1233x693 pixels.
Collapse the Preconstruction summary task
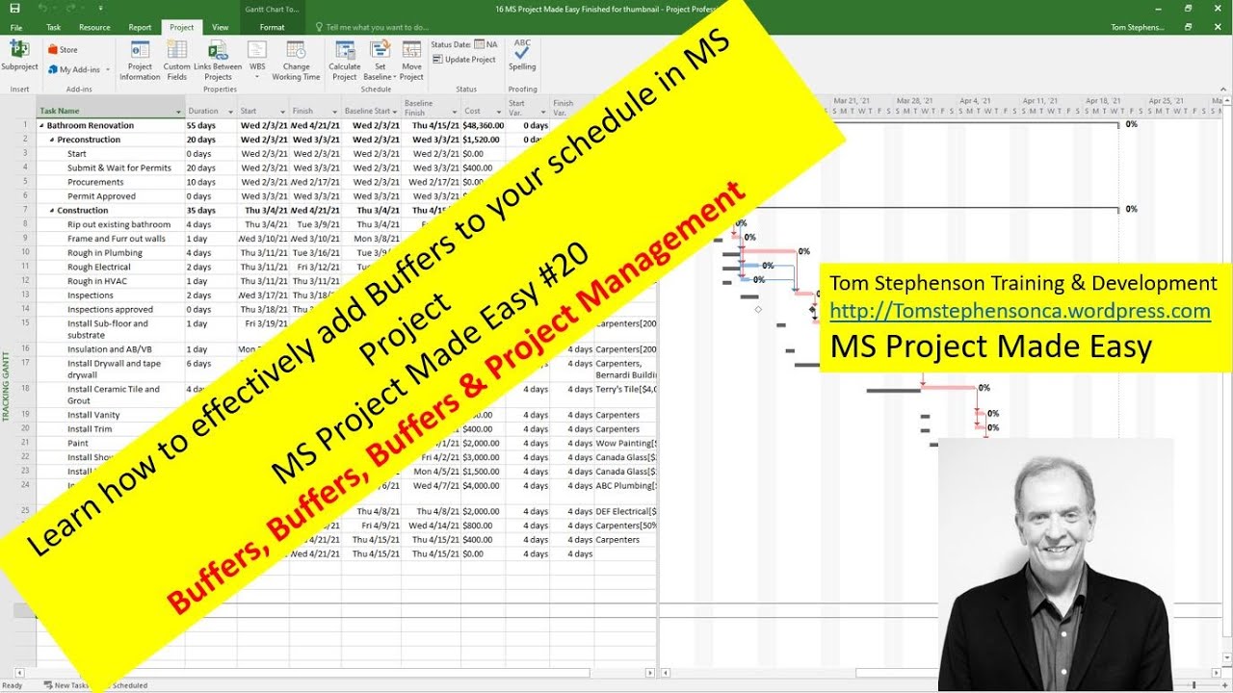pyautogui.click(x=52, y=140)
